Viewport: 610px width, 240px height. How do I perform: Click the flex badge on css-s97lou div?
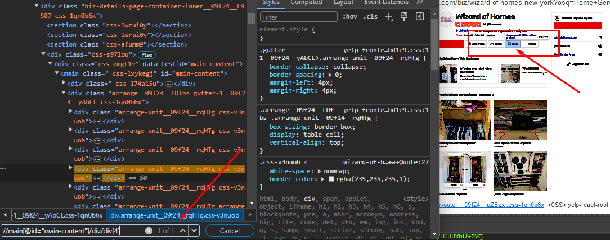[x=147, y=54]
